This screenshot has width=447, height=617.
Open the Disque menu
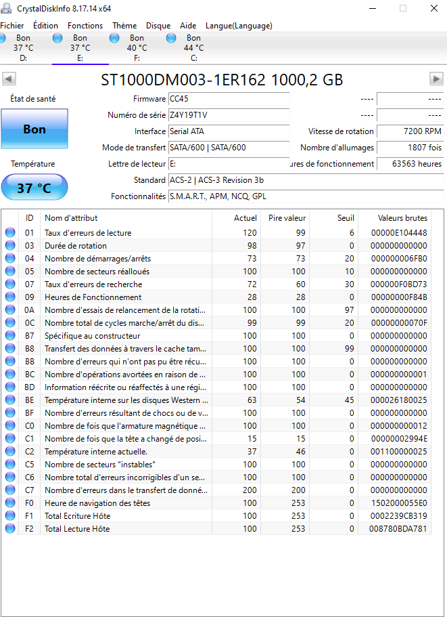[158, 26]
